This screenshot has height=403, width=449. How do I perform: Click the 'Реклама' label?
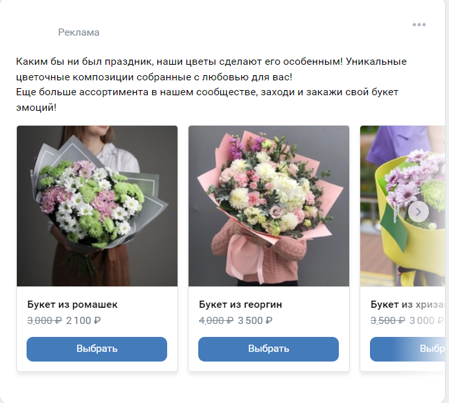(x=78, y=32)
